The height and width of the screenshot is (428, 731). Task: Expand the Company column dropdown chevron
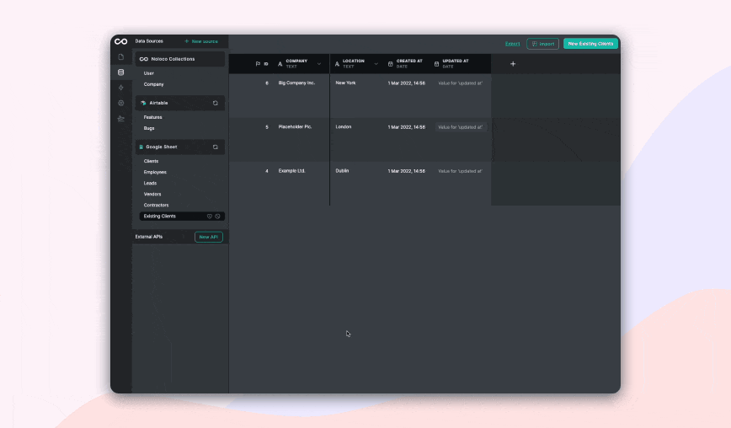[x=319, y=64]
